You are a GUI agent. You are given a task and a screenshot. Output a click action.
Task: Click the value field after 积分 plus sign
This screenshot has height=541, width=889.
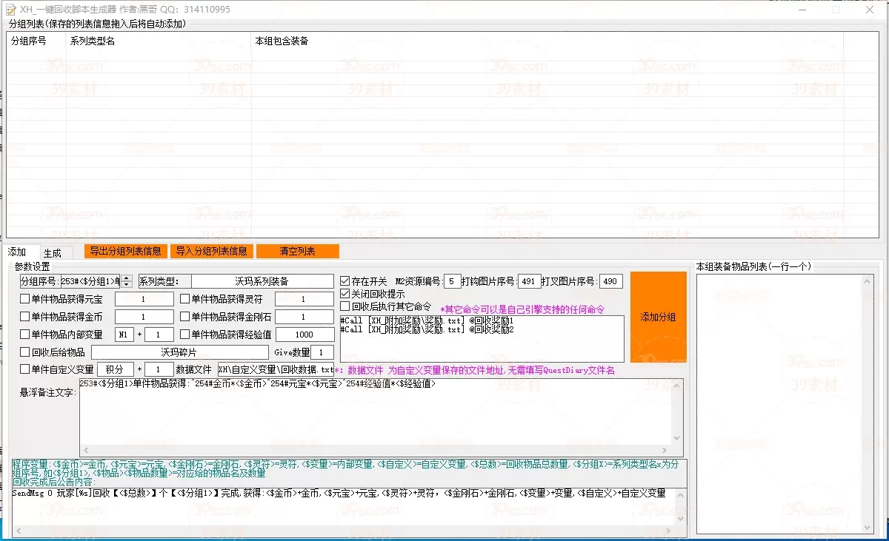159,369
